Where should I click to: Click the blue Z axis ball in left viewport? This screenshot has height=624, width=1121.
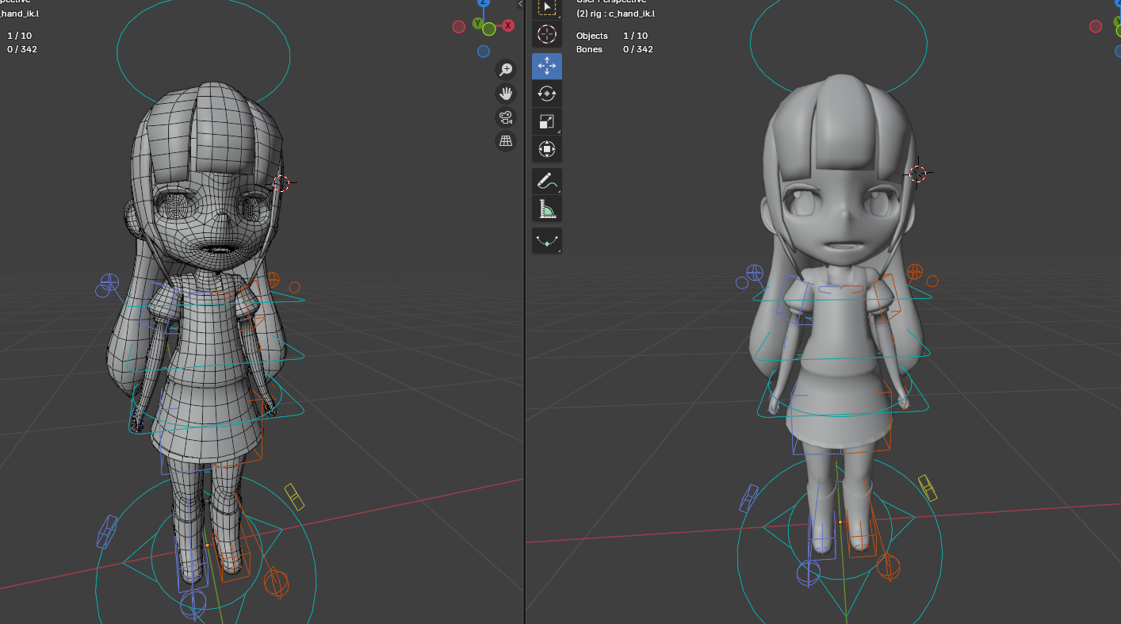[484, 2]
